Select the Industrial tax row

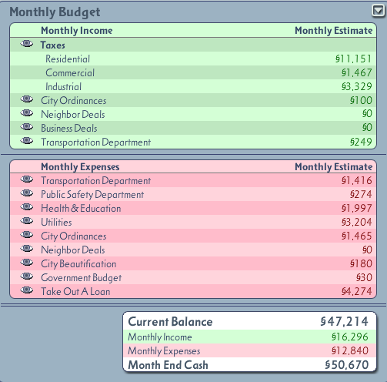[x=193, y=86]
